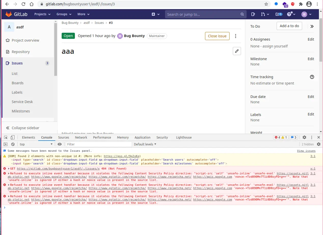The image size is (323, 235).
Task: Open the top JavaScript context dropdown
Action: click(36, 144)
